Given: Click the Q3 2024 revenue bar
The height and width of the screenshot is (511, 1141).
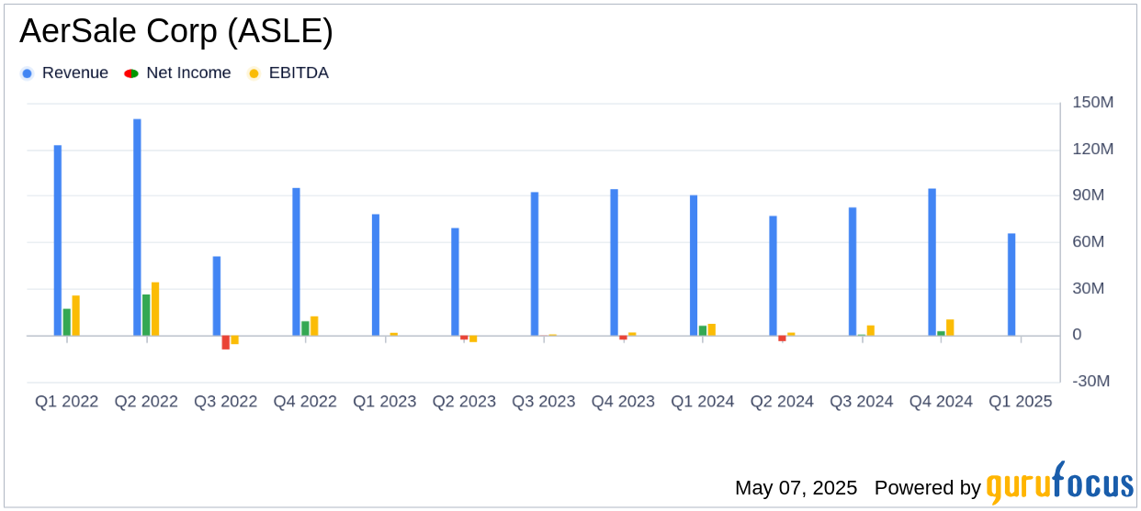Looking at the screenshot, I should point(853,272).
